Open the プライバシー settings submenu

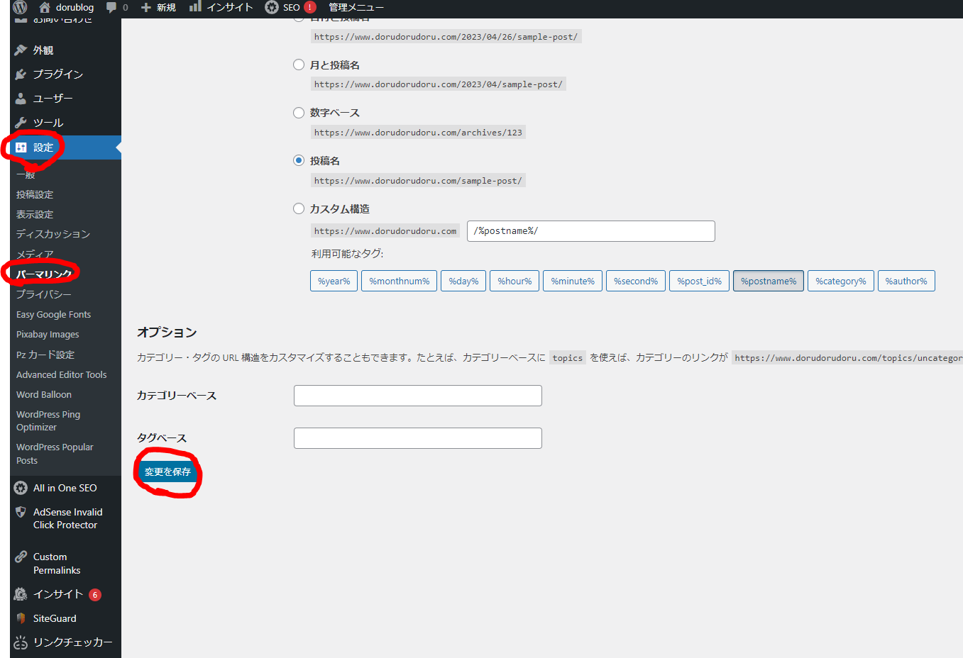(44, 294)
